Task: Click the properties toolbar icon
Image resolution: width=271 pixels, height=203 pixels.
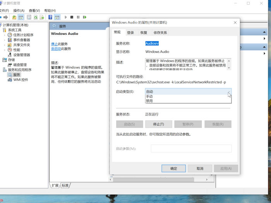Action: 29,17
